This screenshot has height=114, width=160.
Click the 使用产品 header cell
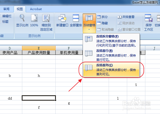(11, 53)
